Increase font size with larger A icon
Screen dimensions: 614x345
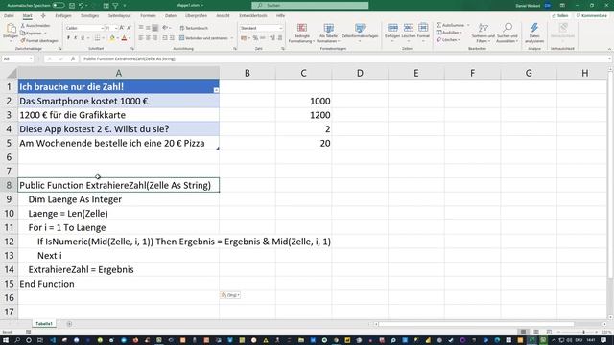[122, 28]
